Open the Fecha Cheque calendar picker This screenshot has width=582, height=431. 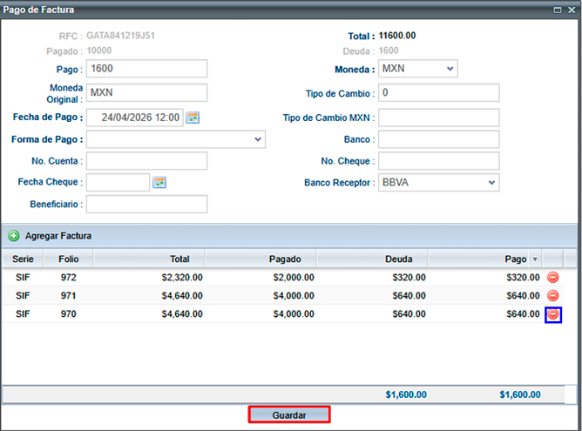(x=159, y=182)
